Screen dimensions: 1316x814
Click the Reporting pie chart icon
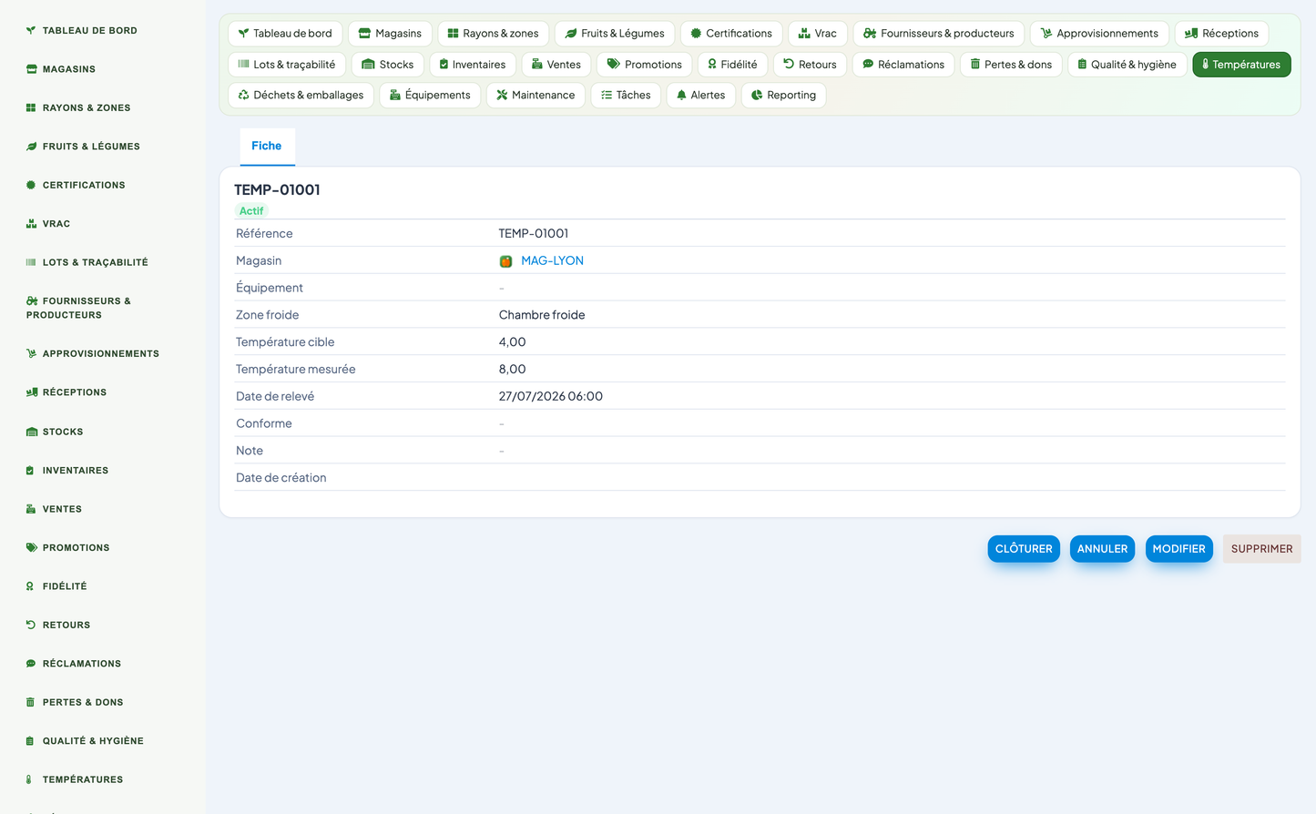point(757,96)
